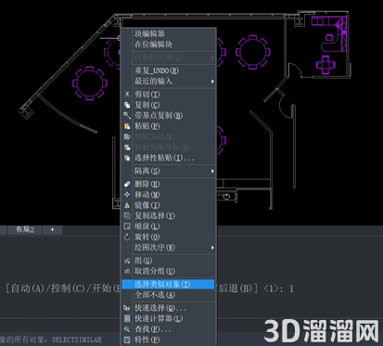Click the eraser icon beside 删除(E)

(127, 185)
